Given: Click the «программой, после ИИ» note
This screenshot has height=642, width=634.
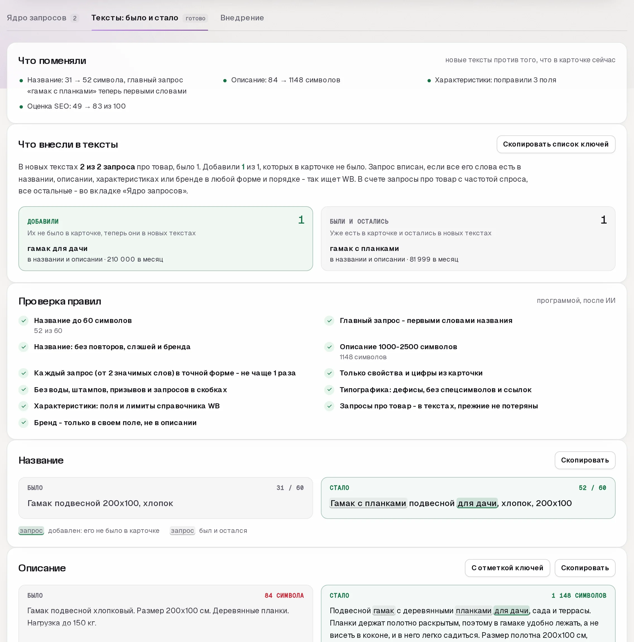Looking at the screenshot, I should [x=576, y=301].
